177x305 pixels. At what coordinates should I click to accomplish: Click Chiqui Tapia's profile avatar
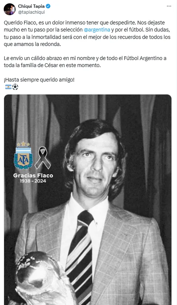point(10,9)
